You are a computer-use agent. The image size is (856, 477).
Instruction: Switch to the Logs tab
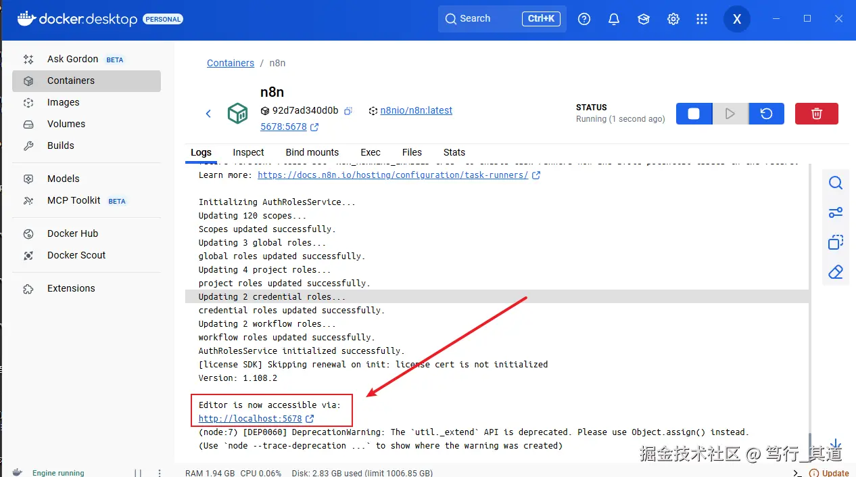click(x=201, y=152)
